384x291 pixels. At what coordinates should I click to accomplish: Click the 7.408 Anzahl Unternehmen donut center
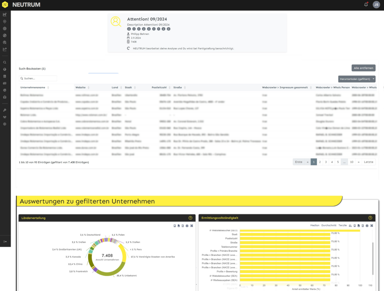coord(107,257)
